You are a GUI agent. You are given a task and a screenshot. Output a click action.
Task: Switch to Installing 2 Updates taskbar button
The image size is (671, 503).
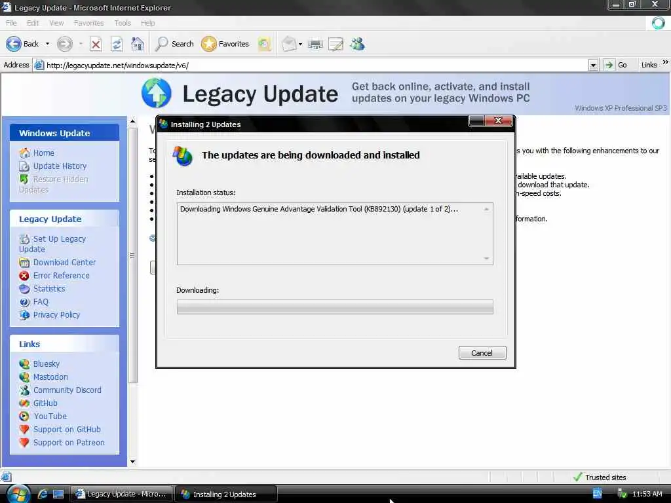[226, 494]
